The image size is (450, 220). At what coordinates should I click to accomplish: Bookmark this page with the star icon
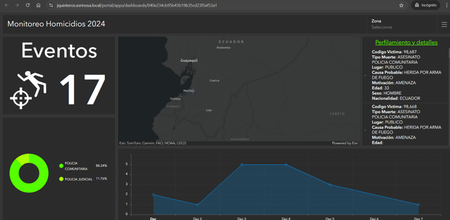click(401, 5)
